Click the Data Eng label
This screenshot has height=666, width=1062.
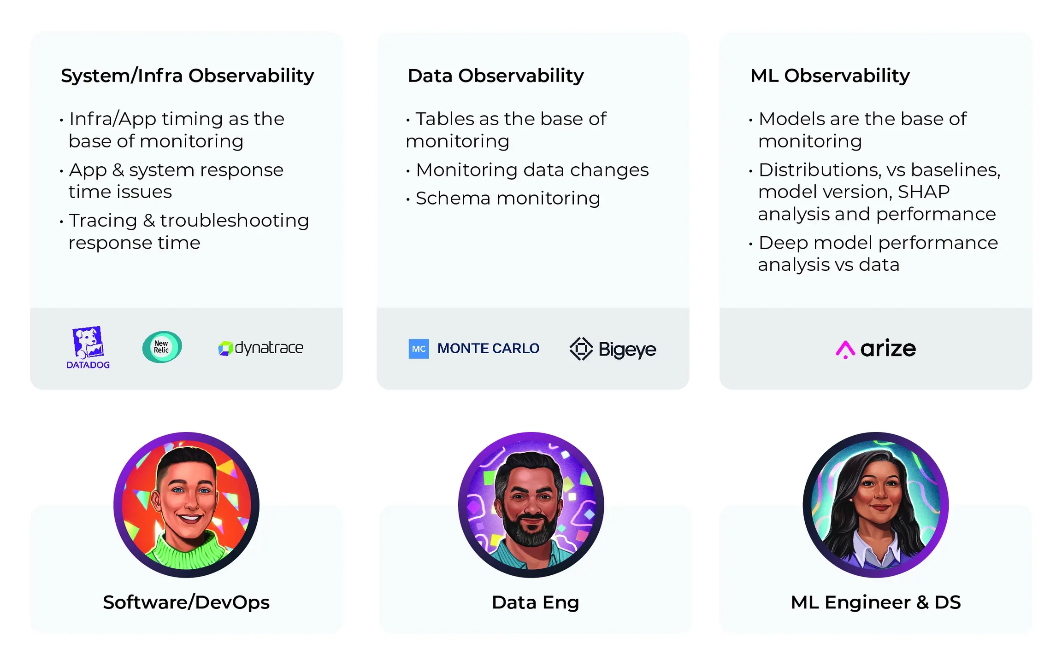pyautogui.click(x=535, y=602)
